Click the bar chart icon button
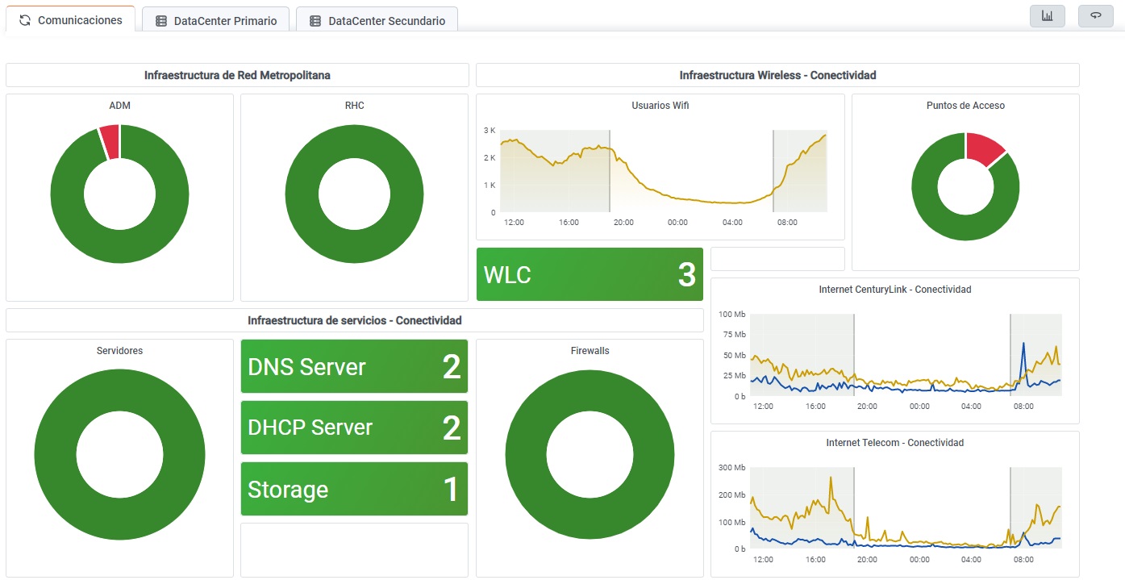The height and width of the screenshot is (580, 1125). (x=1047, y=16)
